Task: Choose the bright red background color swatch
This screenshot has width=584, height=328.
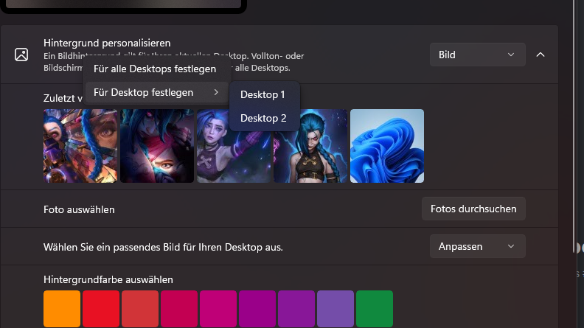Action: pyautogui.click(x=101, y=309)
